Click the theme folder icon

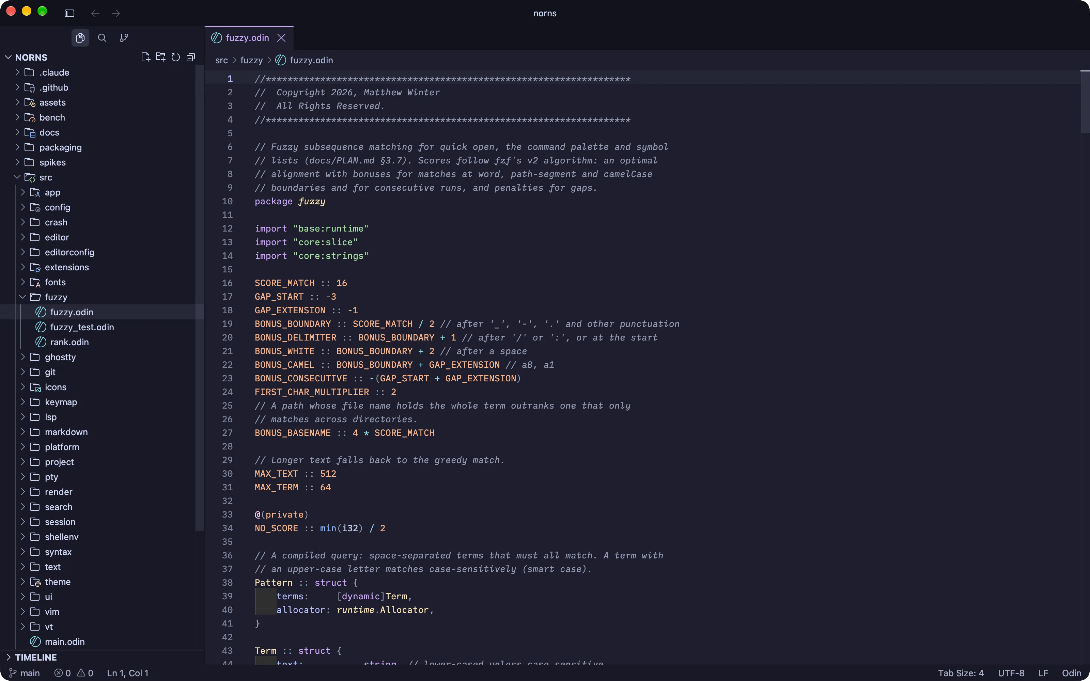click(x=35, y=582)
